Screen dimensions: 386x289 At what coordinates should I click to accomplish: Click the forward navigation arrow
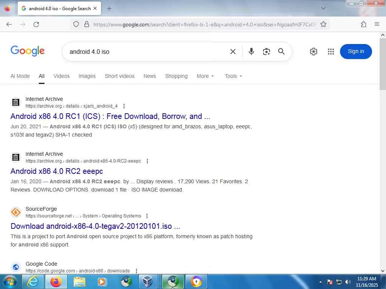[23, 24]
